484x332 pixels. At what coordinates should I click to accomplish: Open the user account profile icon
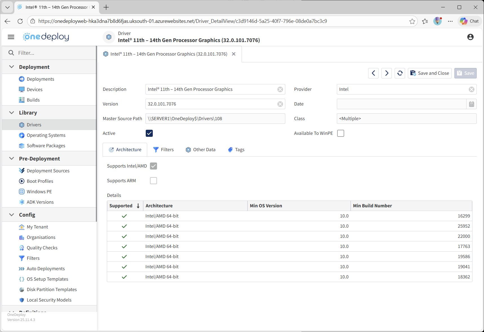(x=470, y=37)
